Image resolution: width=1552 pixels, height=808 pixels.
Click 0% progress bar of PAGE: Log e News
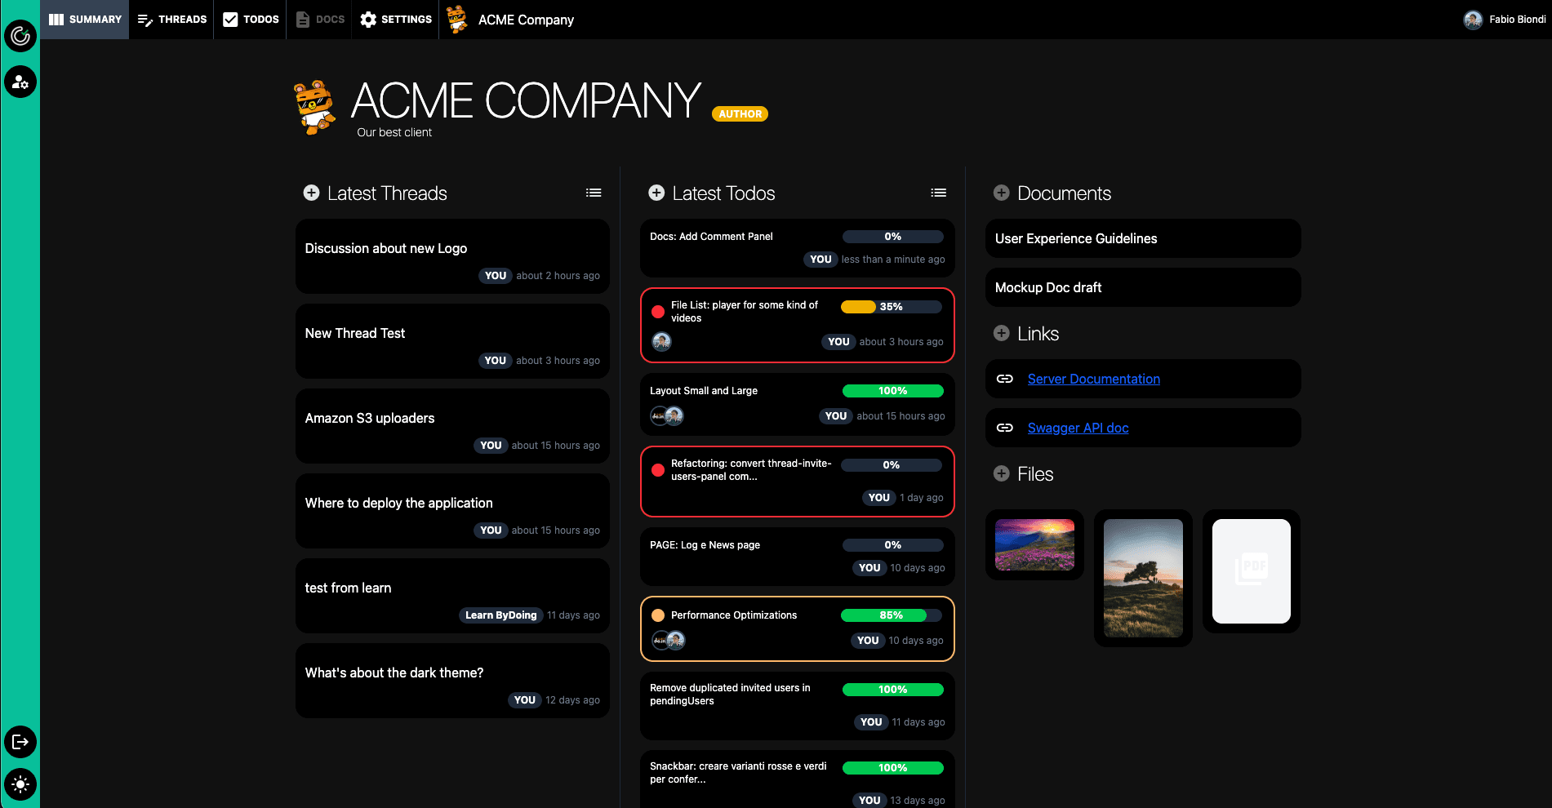tap(893, 545)
